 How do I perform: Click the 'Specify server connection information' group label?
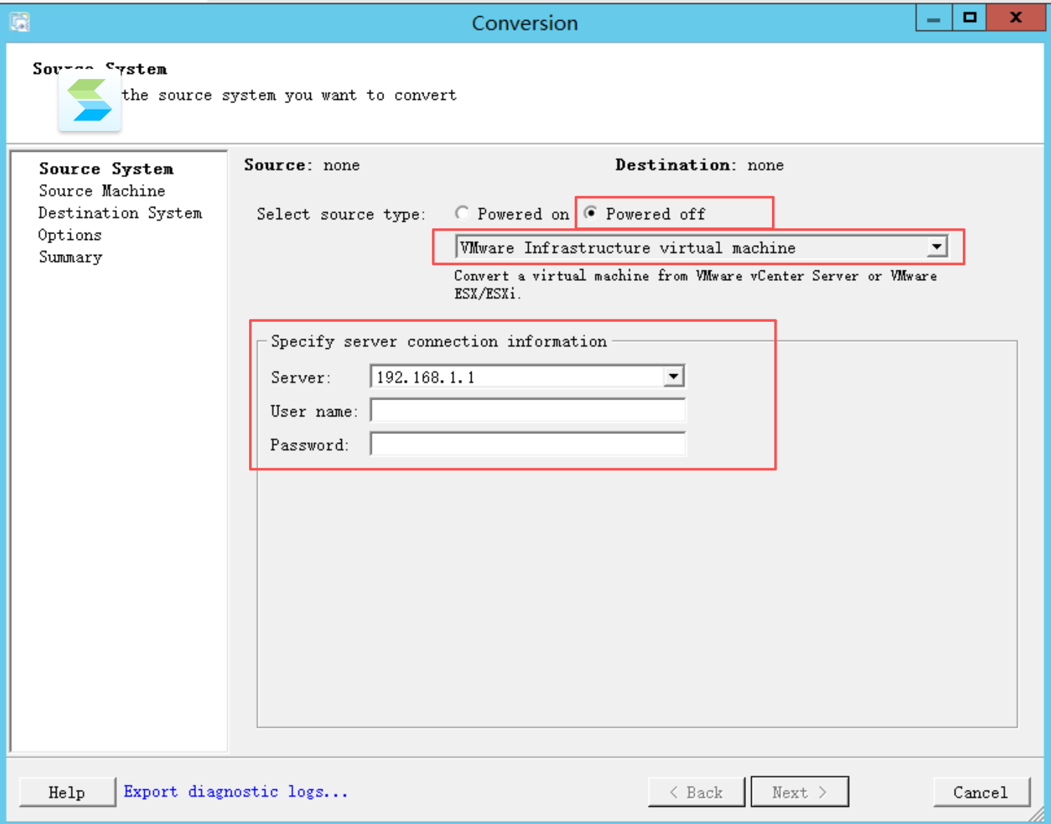click(x=439, y=341)
